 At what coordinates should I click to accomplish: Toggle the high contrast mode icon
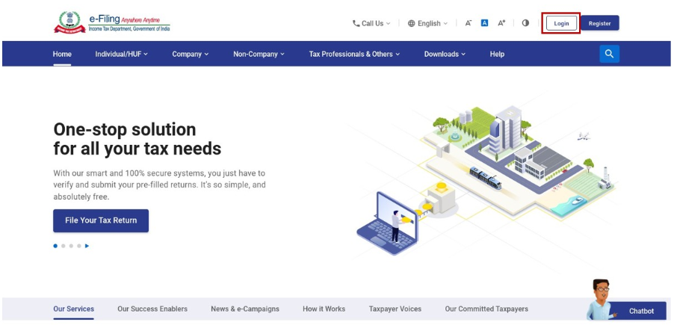pos(525,23)
